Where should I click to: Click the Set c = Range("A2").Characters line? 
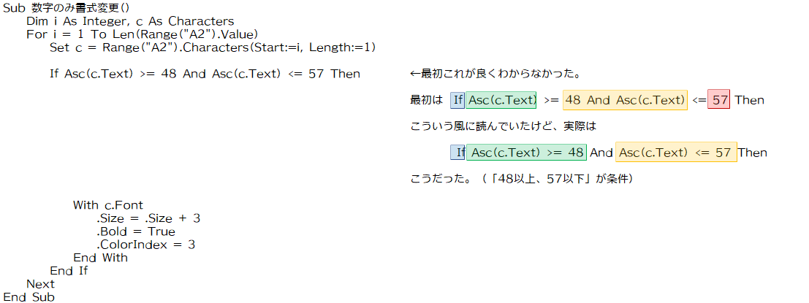click(x=213, y=48)
